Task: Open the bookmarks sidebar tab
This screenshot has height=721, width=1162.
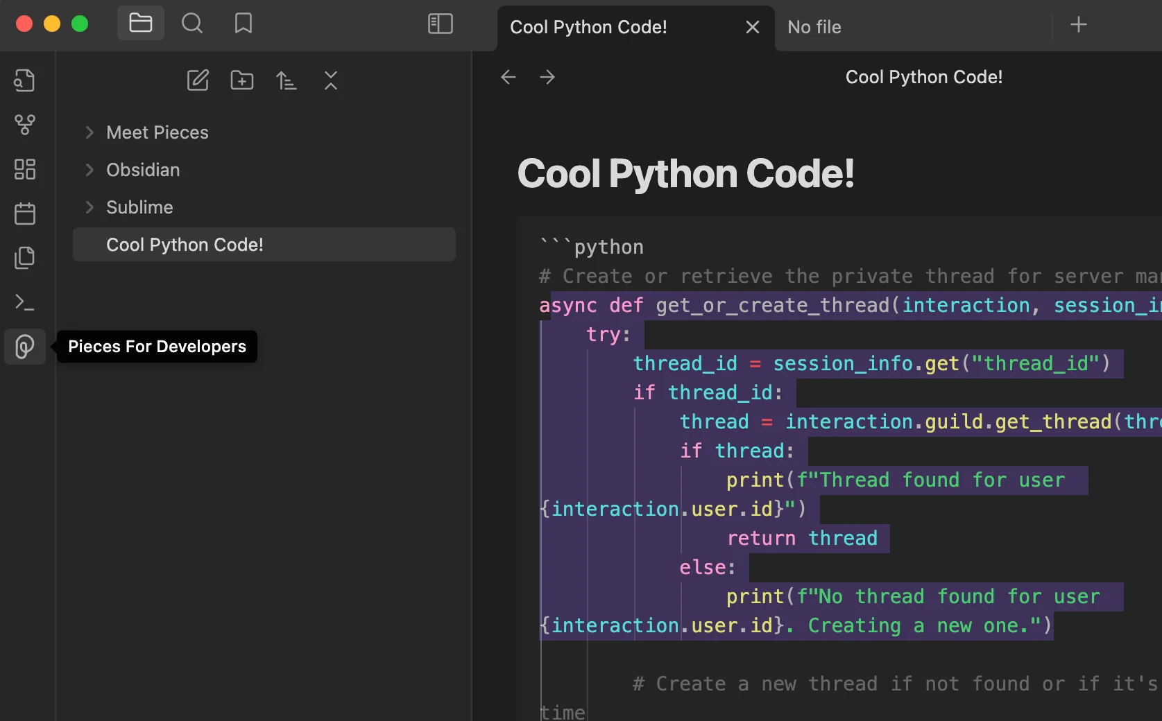Action: pos(243,24)
